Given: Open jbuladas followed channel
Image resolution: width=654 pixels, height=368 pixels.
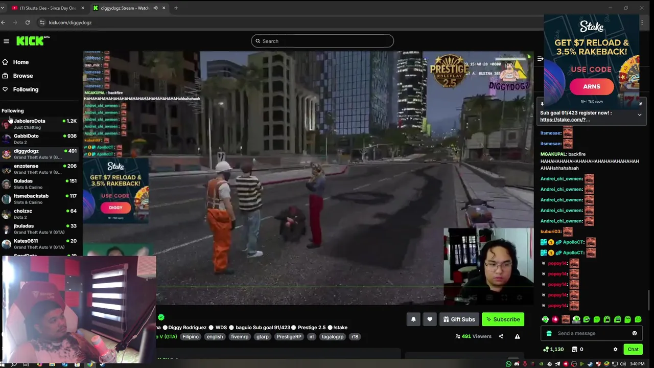Looking at the screenshot, I should coord(40,229).
